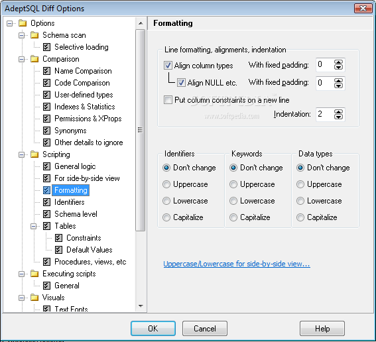
Task: Uncheck Align NULL etc. checkbox
Action: [x=181, y=83]
